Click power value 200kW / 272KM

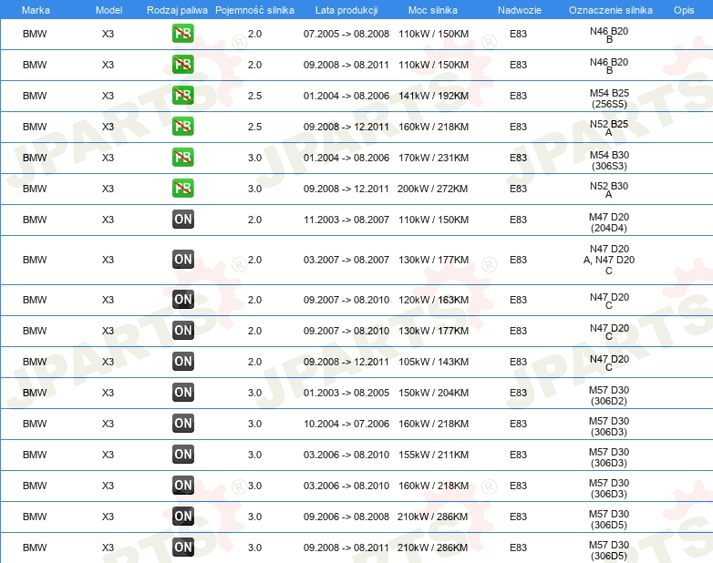point(432,189)
